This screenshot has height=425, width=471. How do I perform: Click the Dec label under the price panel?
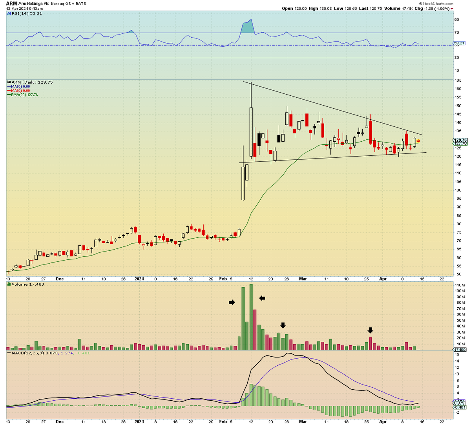tap(60, 279)
